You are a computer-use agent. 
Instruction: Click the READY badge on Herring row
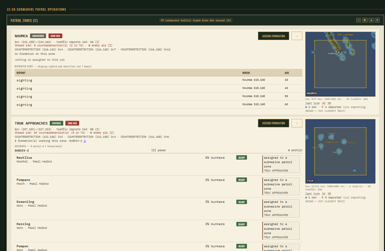[242, 224]
